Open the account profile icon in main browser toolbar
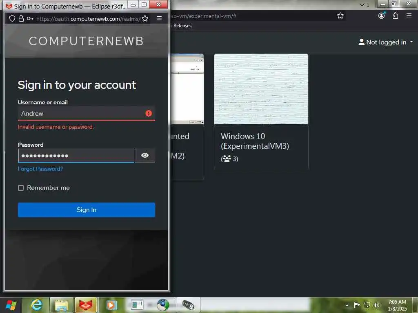Viewport: 418px width, 313px height. click(382, 16)
